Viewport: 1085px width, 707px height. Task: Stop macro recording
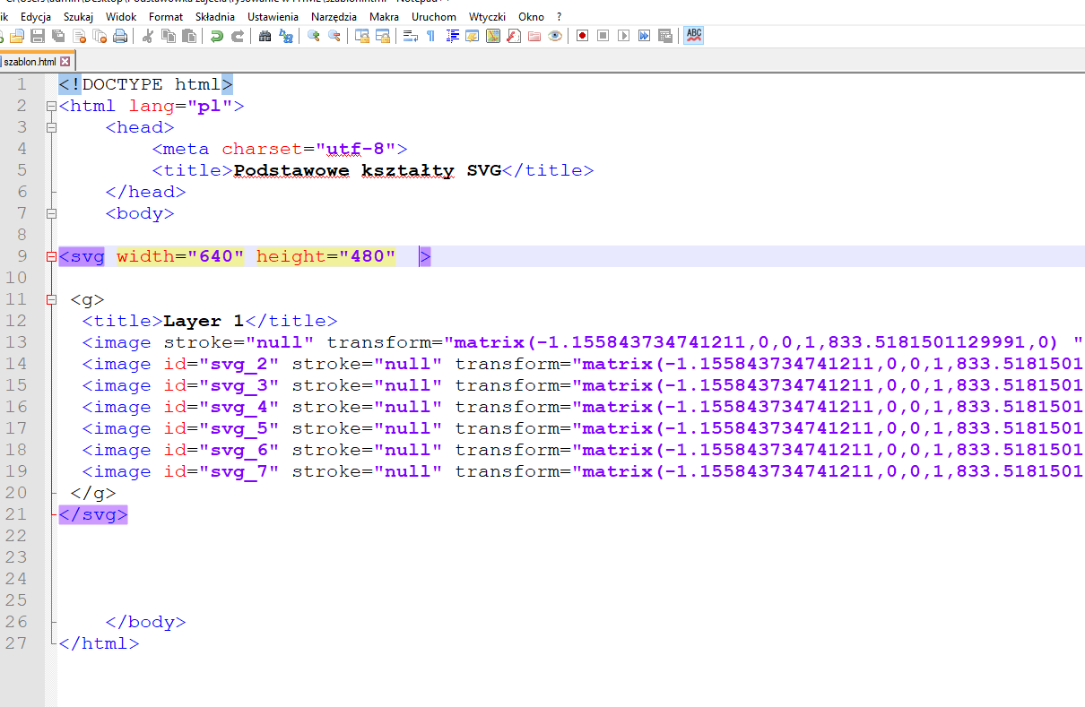point(603,36)
